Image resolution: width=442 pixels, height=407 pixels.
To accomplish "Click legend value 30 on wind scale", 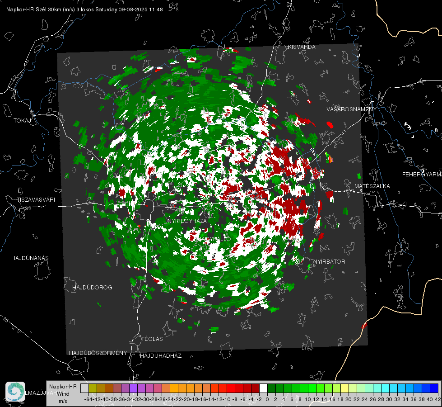I will coord(389,399).
